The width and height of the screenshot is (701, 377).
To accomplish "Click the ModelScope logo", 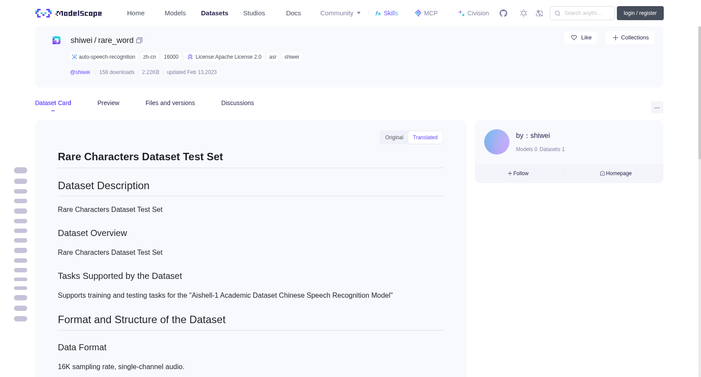I will pyautogui.click(x=69, y=13).
